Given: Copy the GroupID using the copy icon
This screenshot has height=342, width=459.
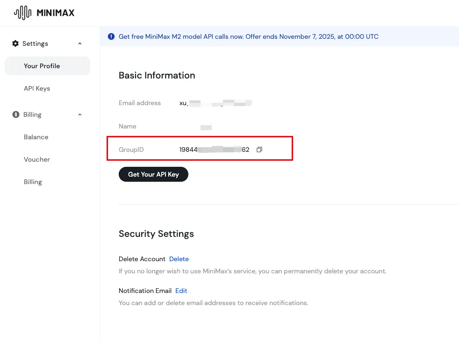Looking at the screenshot, I should point(259,150).
